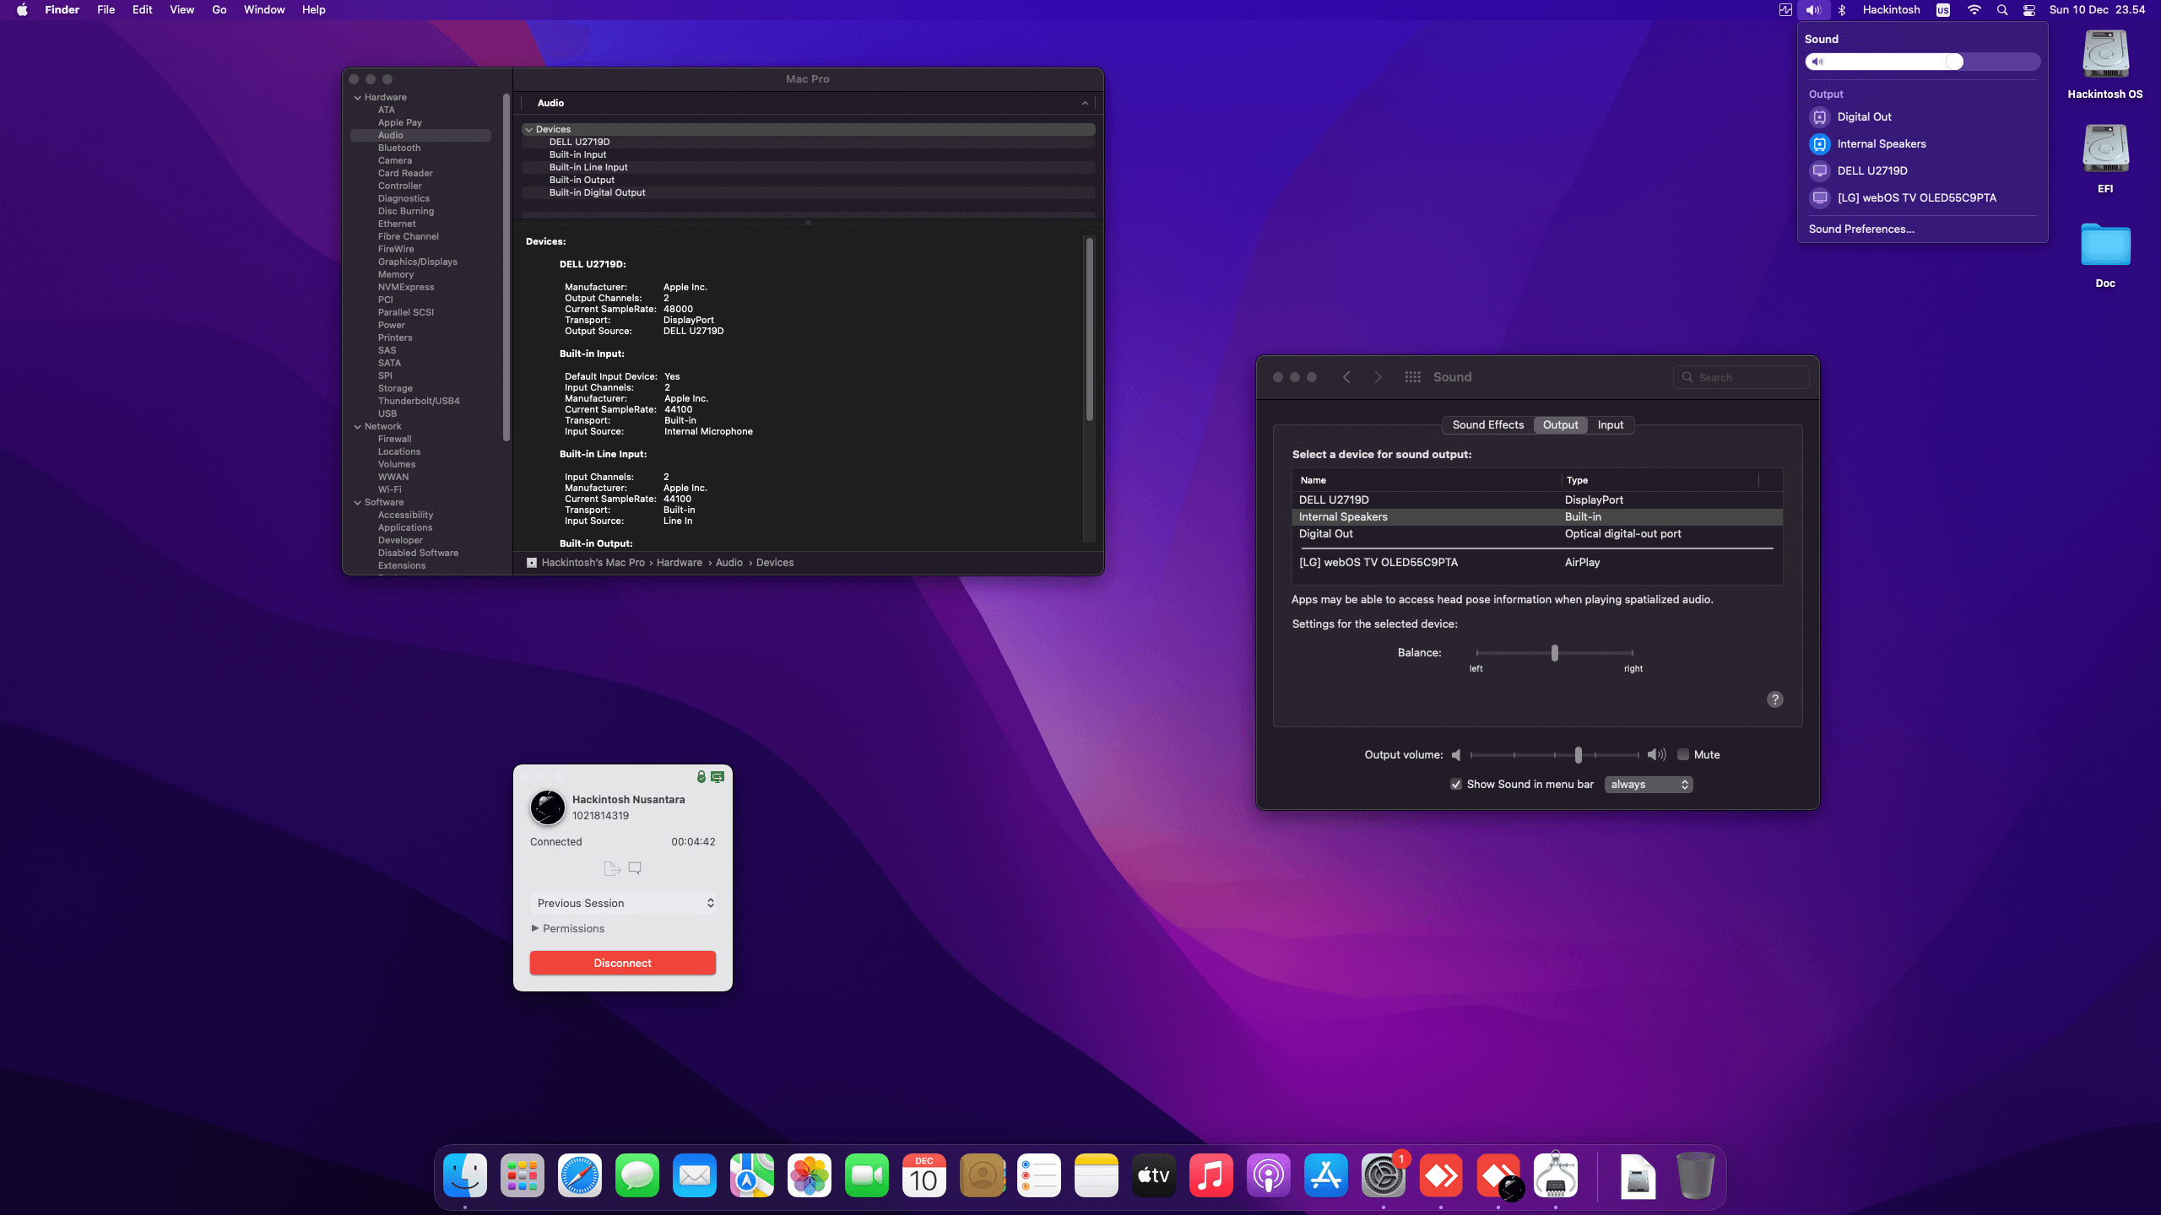Click the Bluetooth icon in menu bar

tap(1842, 10)
